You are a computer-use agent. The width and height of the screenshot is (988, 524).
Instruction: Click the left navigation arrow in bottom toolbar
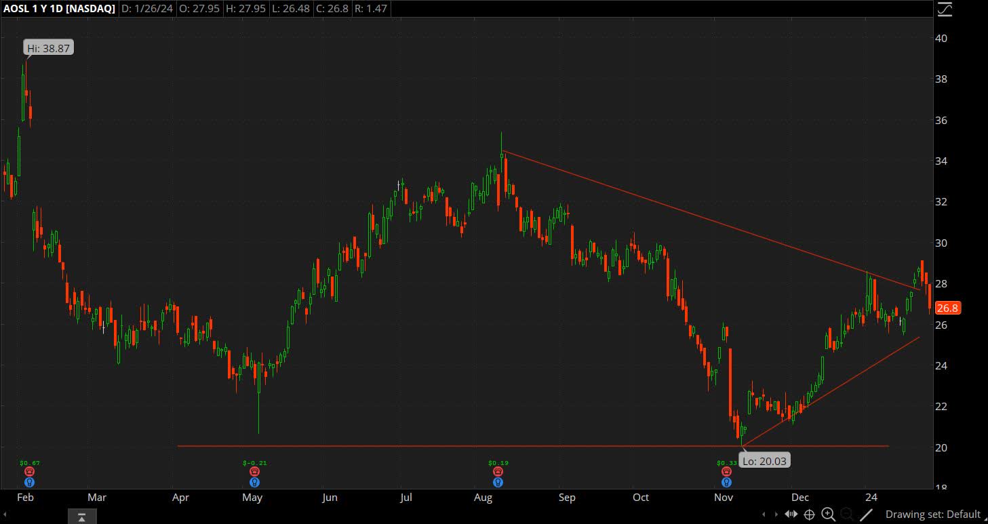pos(764,515)
